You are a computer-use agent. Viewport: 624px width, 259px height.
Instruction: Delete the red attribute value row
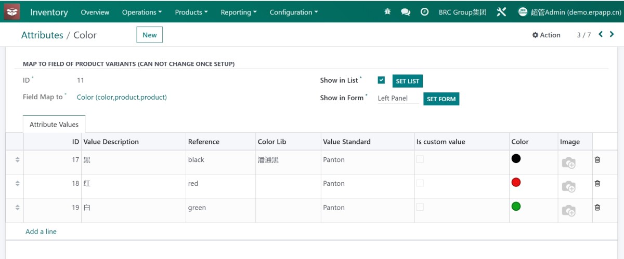pyautogui.click(x=597, y=184)
